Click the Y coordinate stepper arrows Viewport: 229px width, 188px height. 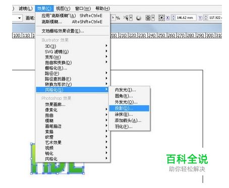206,18
